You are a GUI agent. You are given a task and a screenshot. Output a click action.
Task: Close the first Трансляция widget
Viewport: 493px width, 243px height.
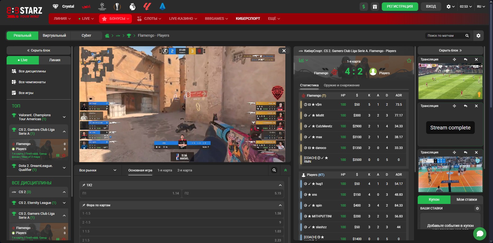point(476,59)
